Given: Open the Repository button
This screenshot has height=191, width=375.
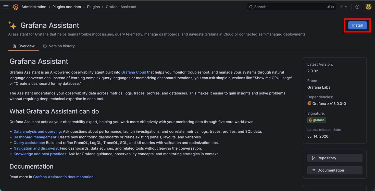Looking at the screenshot, I should click(335, 158).
